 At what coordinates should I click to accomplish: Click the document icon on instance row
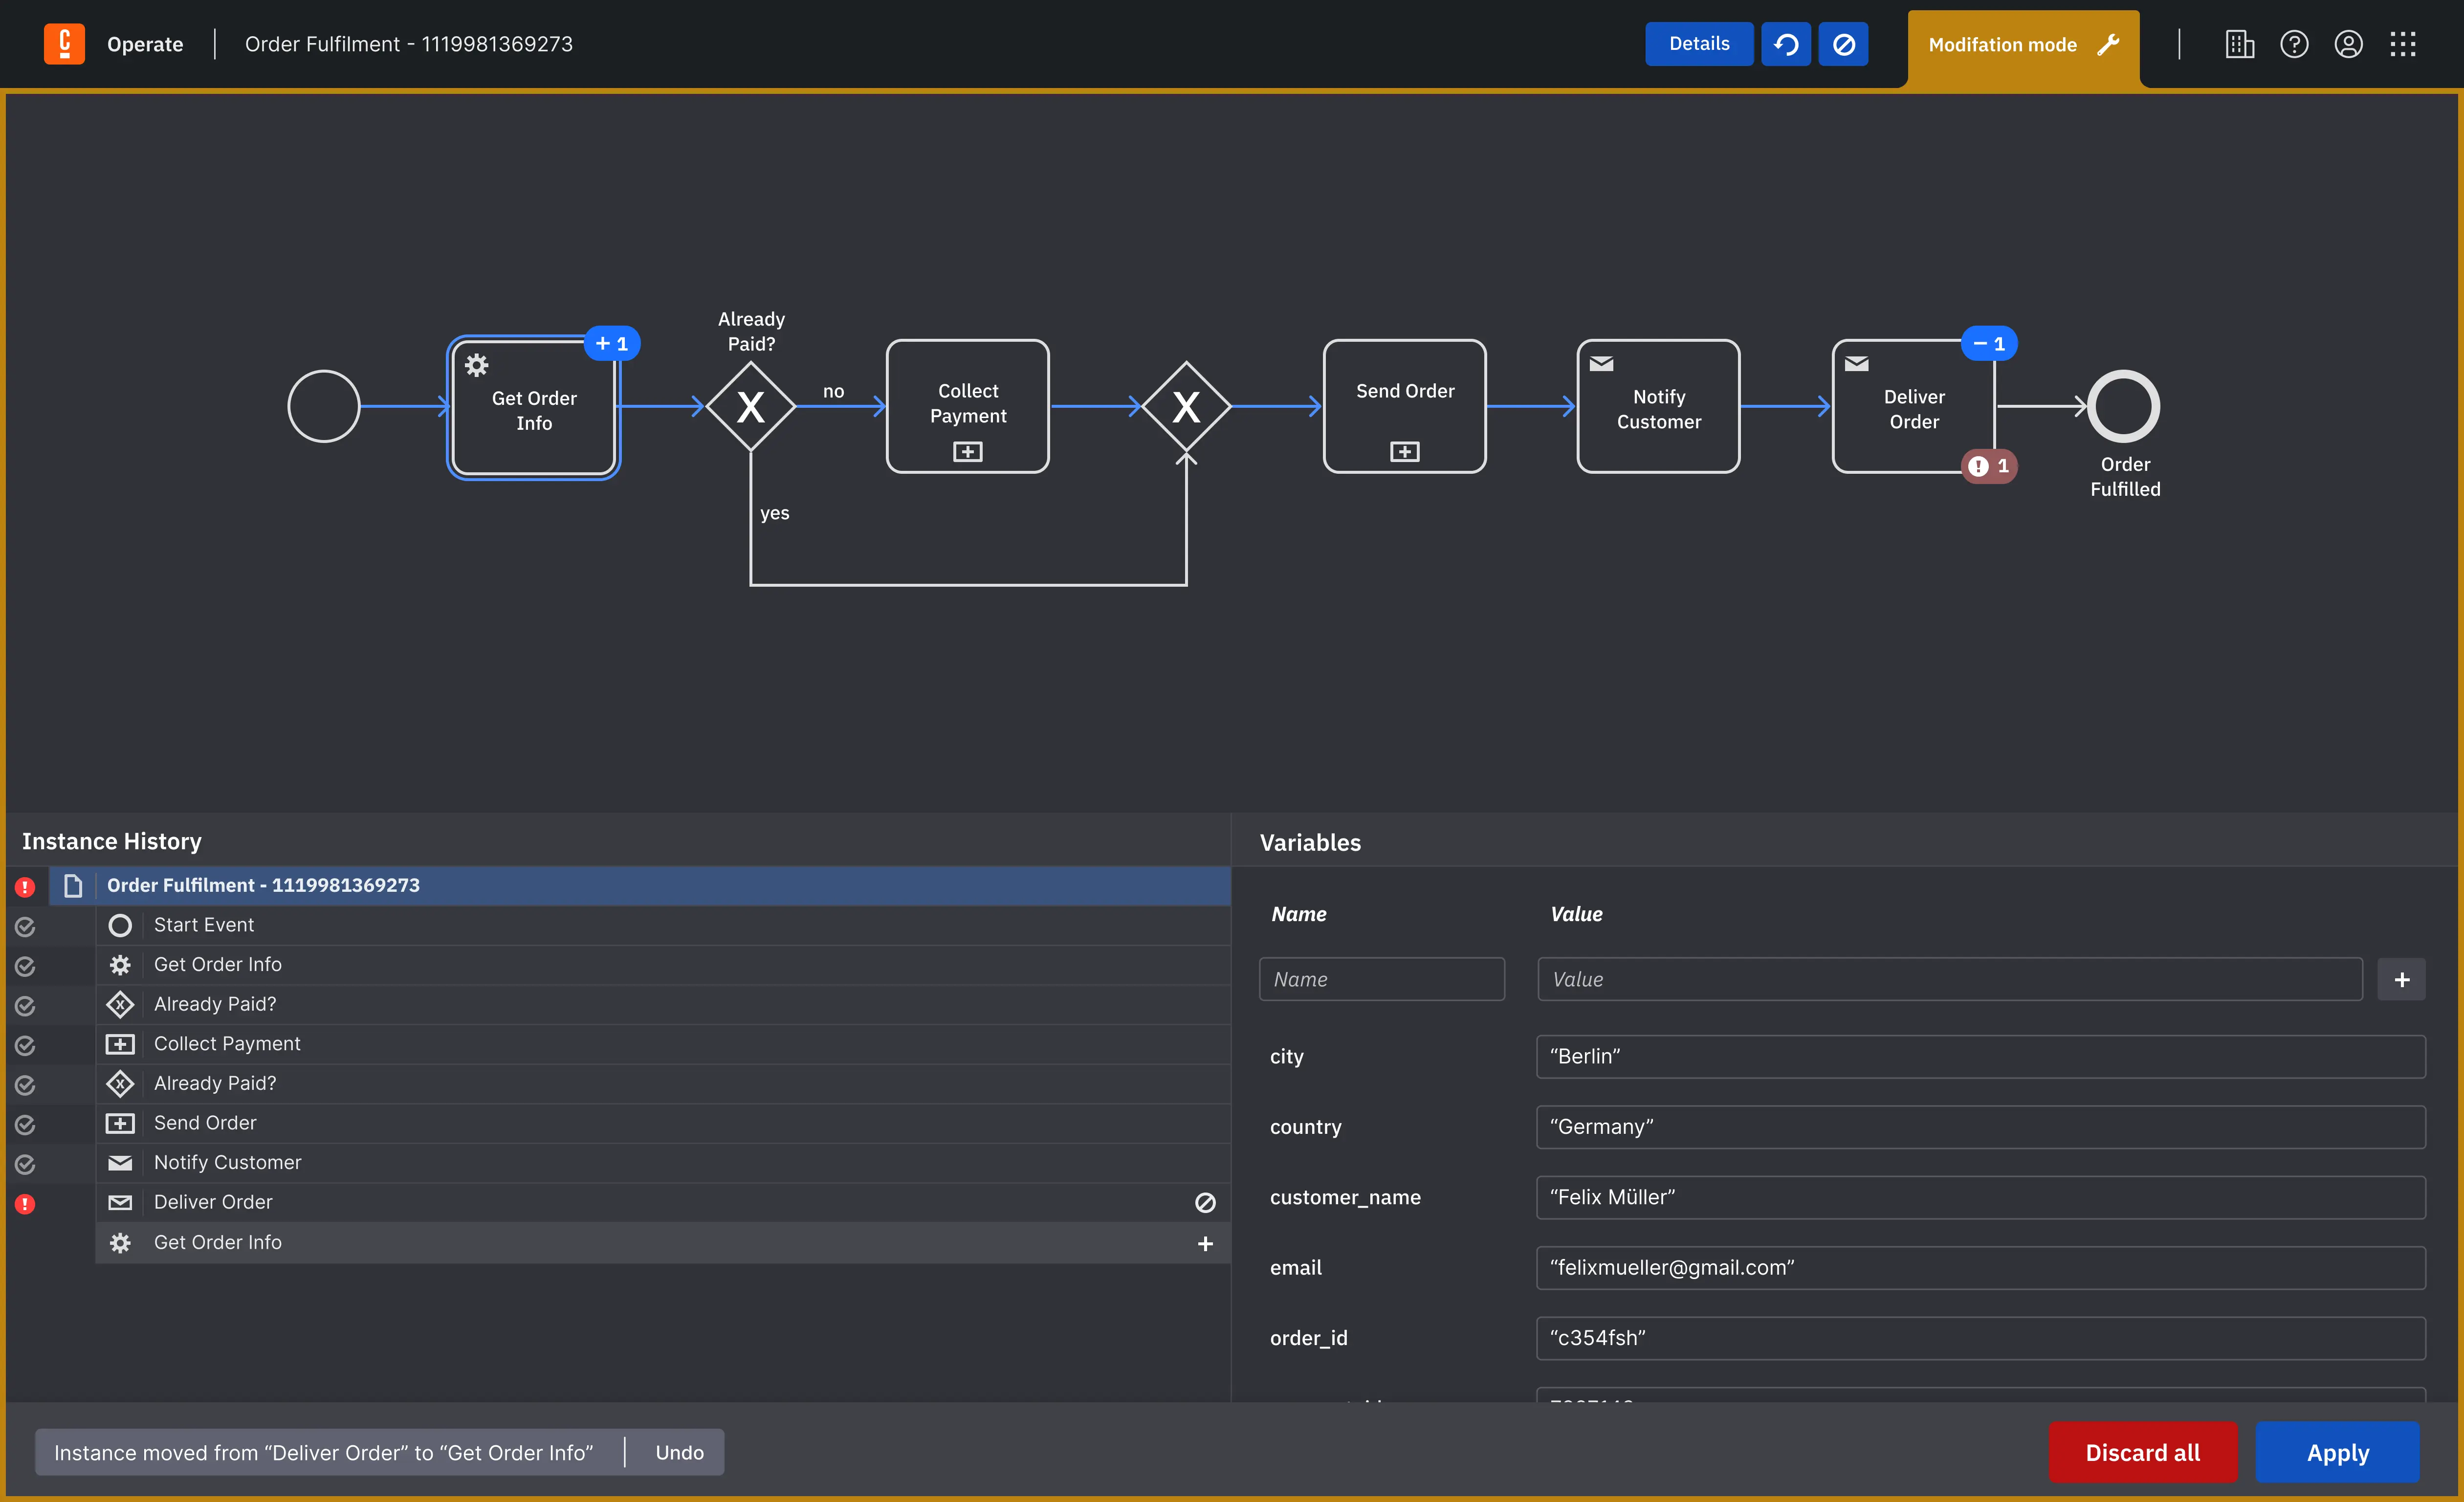72,886
